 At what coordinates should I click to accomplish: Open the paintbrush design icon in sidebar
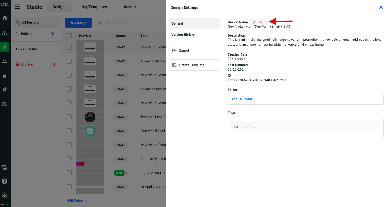pos(5,47)
